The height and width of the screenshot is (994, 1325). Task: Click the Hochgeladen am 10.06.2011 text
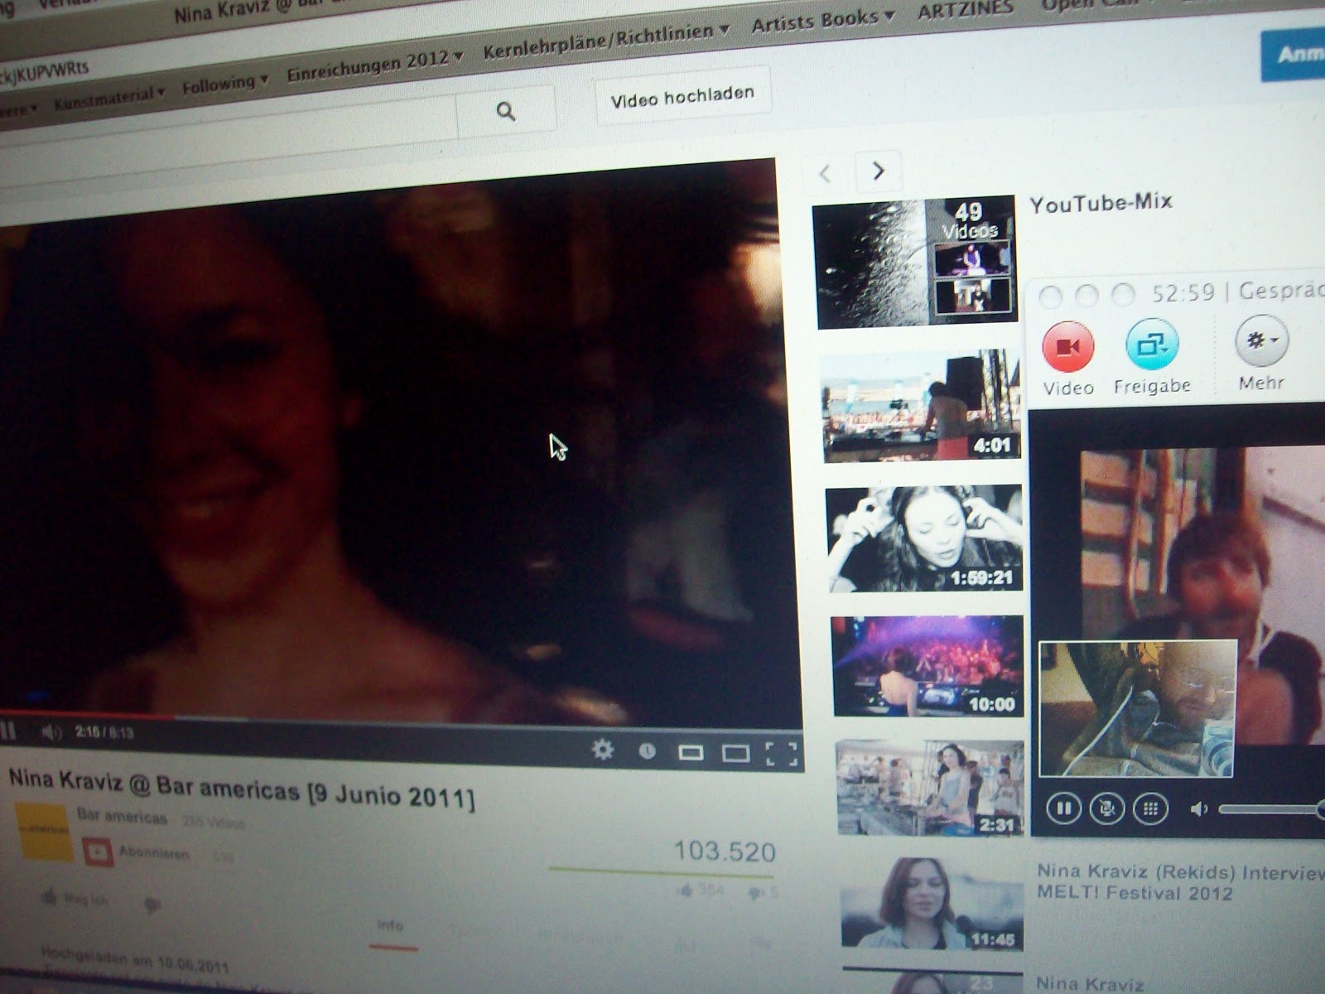click(x=135, y=959)
